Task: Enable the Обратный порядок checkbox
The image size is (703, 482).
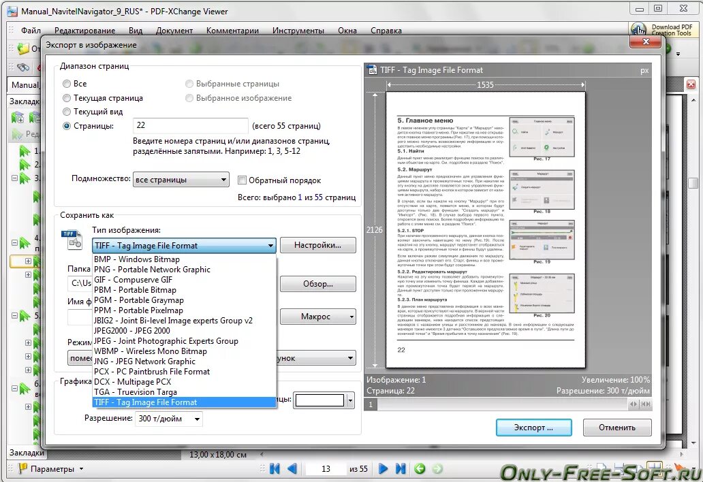Action: click(x=242, y=180)
